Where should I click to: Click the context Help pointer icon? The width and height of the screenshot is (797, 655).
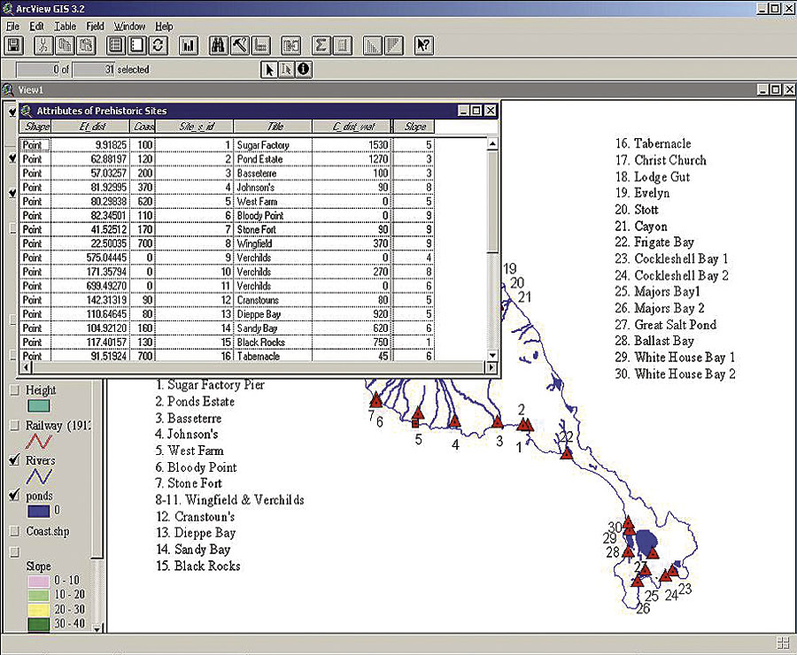pyautogui.click(x=423, y=46)
